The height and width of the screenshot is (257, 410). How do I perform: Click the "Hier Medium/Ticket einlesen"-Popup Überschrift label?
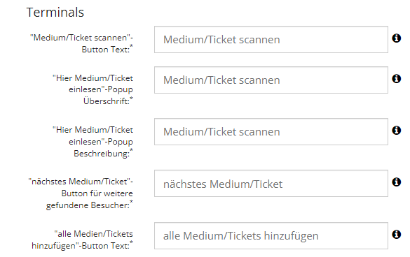tap(93, 89)
